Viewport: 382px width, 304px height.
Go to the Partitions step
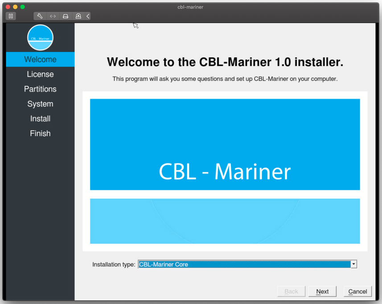(40, 89)
